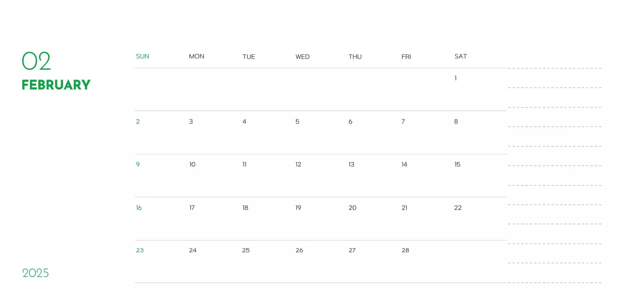This screenshot has width=617, height=302.
Task: Click the SAT column header
Action: [x=460, y=56]
